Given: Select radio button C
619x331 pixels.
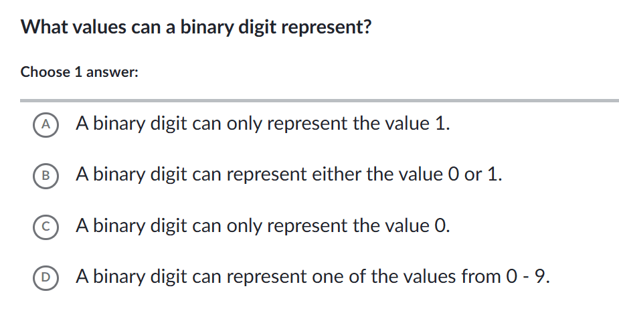Looking at the screenshot, I should (46, 225).
